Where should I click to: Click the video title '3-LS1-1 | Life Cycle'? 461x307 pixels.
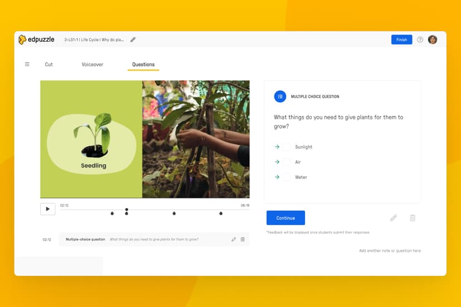tap(94, 39)
